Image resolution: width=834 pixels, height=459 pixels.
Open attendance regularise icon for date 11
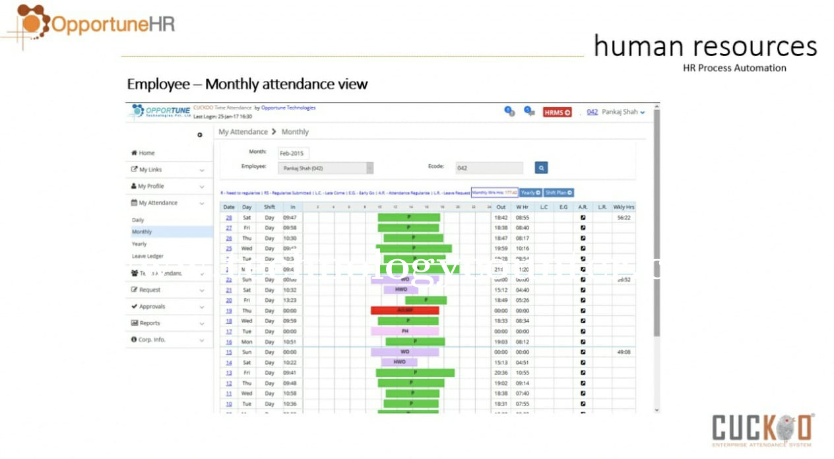click(x=583, y=394)
